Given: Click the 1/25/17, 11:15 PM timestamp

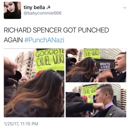Looking at the screenshot, I should [21, 124].
